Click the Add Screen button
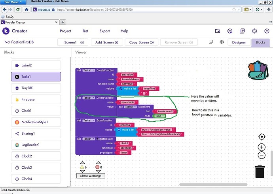 pyautogui.click(x=107, y=42)
